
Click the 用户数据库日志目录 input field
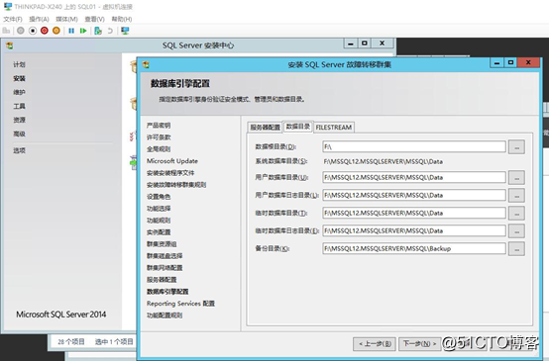point(414,195)
